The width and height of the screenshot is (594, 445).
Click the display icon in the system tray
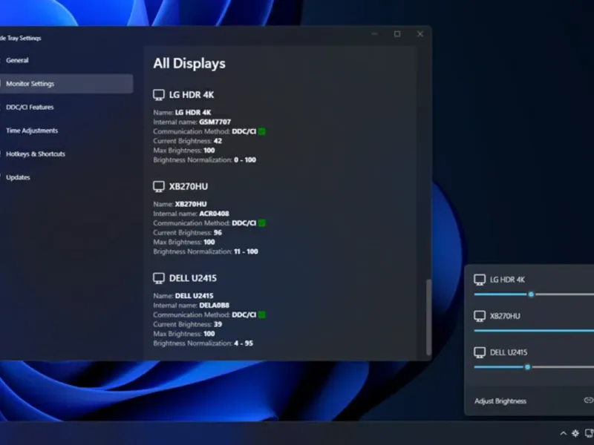pos(590,433)
